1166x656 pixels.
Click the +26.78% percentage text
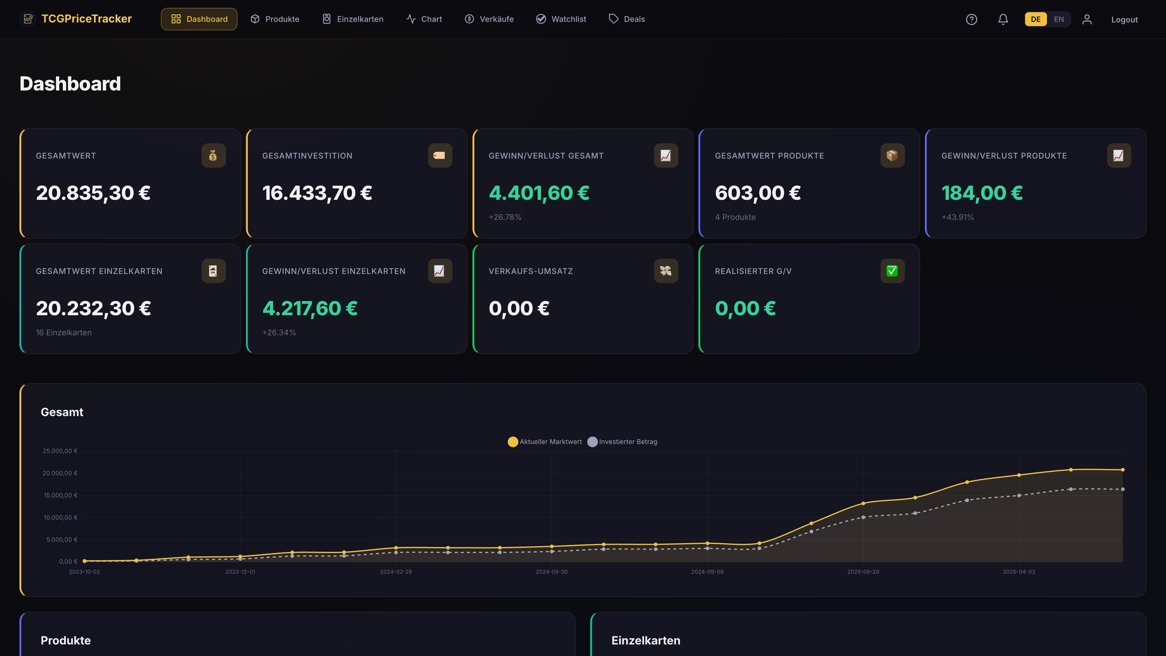click(505, 217)
